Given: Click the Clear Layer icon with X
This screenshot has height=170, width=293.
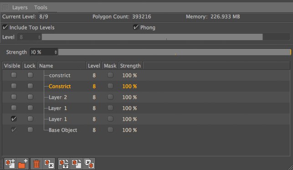Looking at the screenshot, I should click(x=49, y=164).
